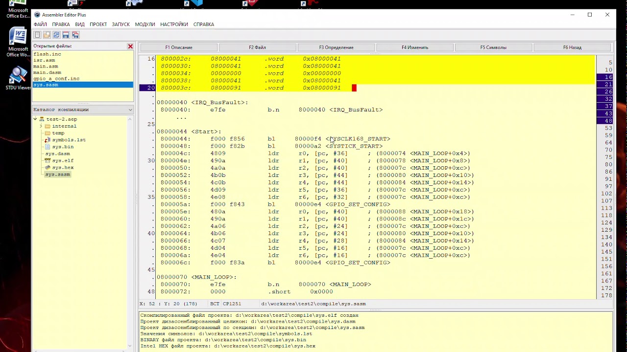Click the sys.bin file icon in the tree
Image resolution: width=627 pixels, height=352 pixels.
[x=48, y=147]
